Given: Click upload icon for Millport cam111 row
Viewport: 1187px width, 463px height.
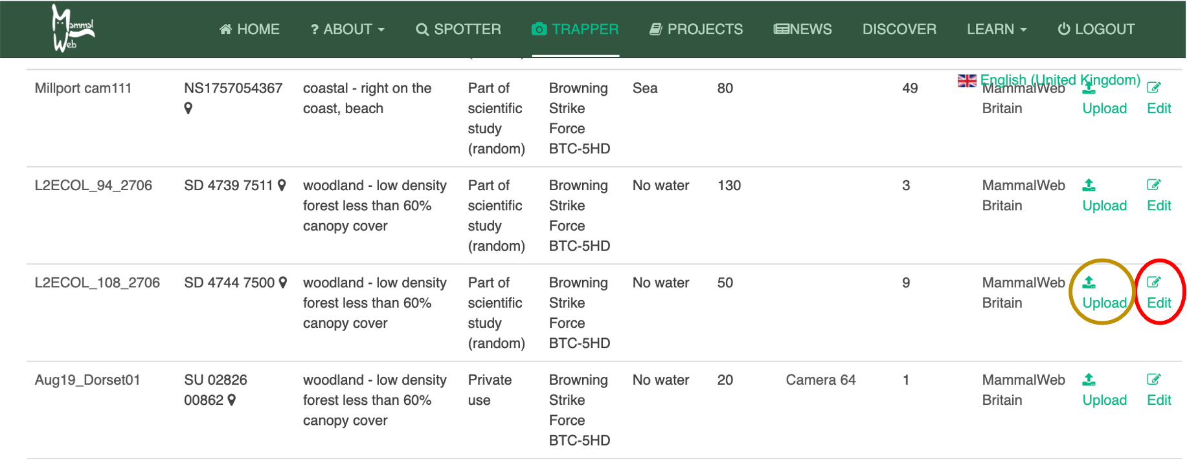Looking at the screenshot, I should [x=1089, y=90].
